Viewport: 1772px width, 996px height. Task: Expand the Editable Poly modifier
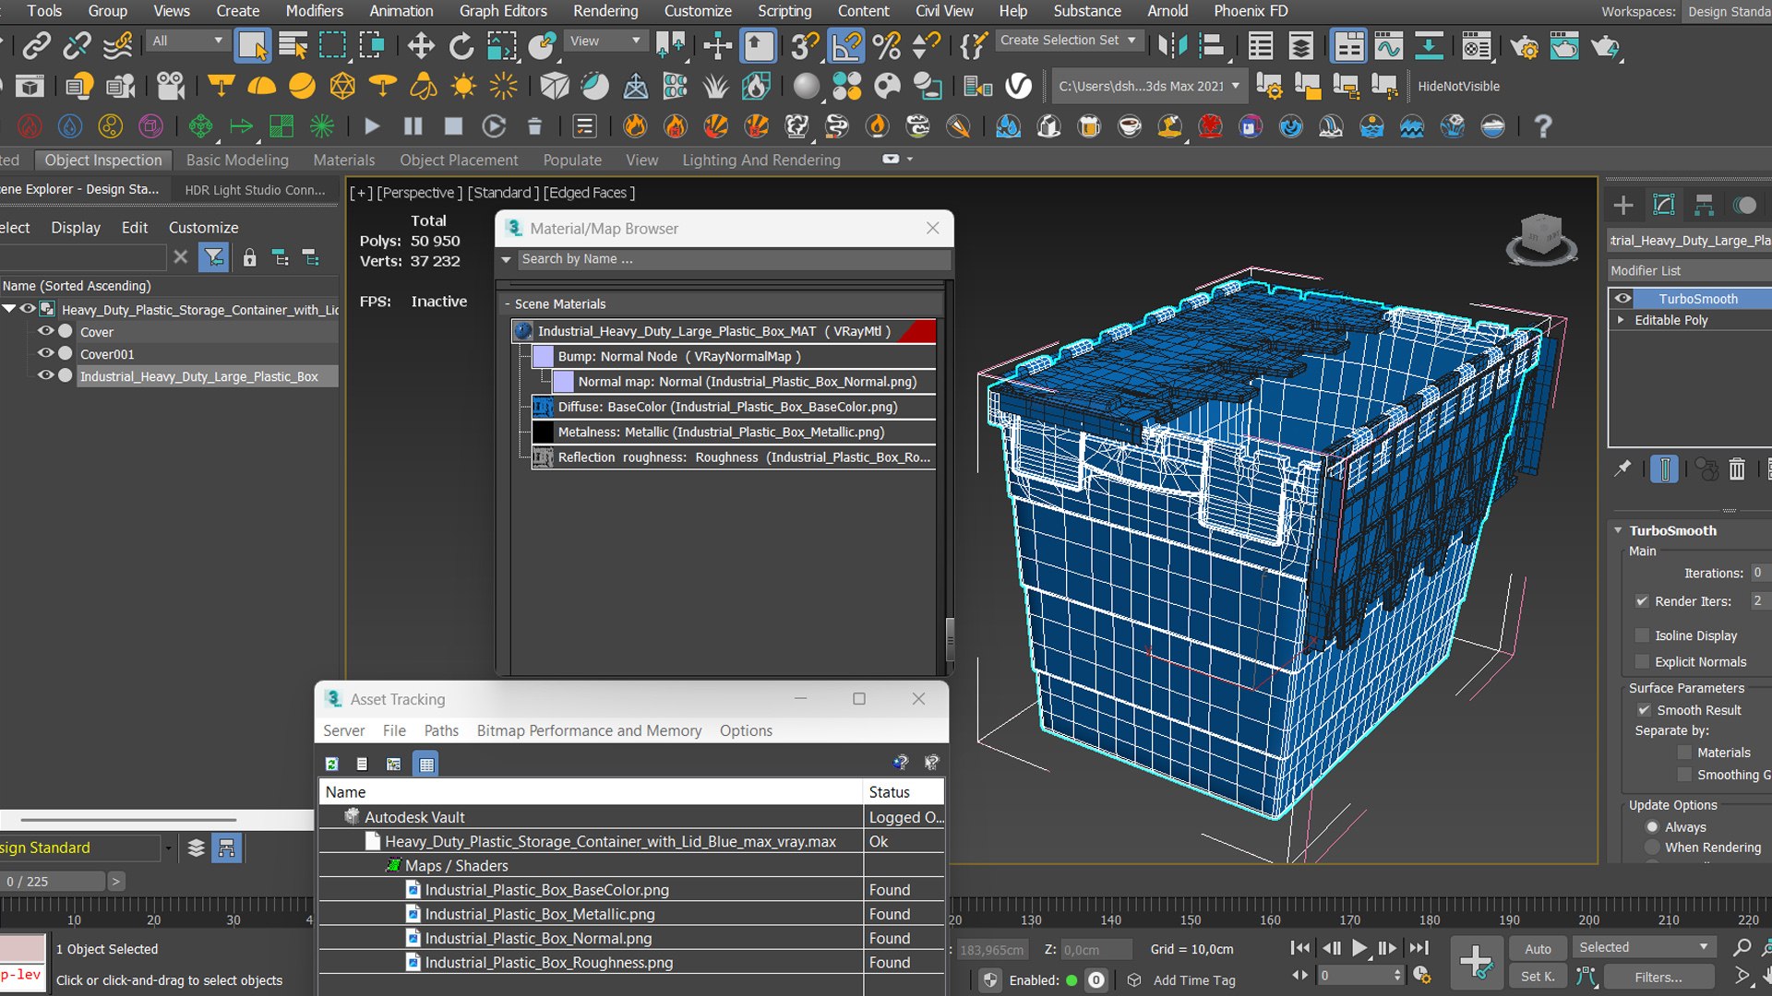point(1621,320)
